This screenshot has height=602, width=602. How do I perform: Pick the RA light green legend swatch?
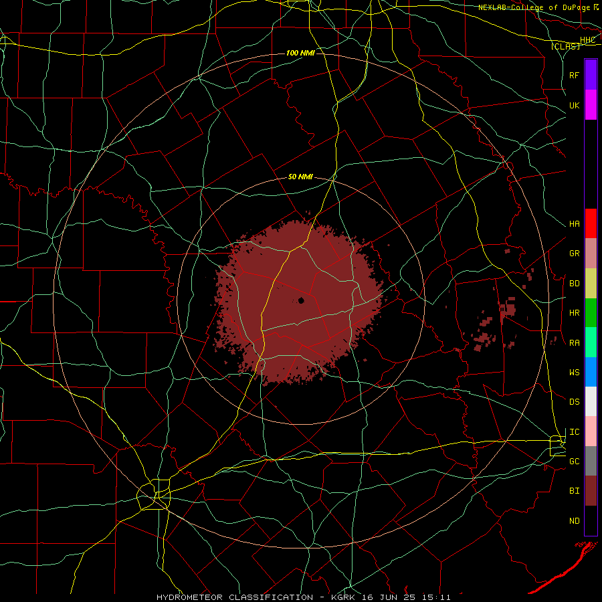pos(591,342)
